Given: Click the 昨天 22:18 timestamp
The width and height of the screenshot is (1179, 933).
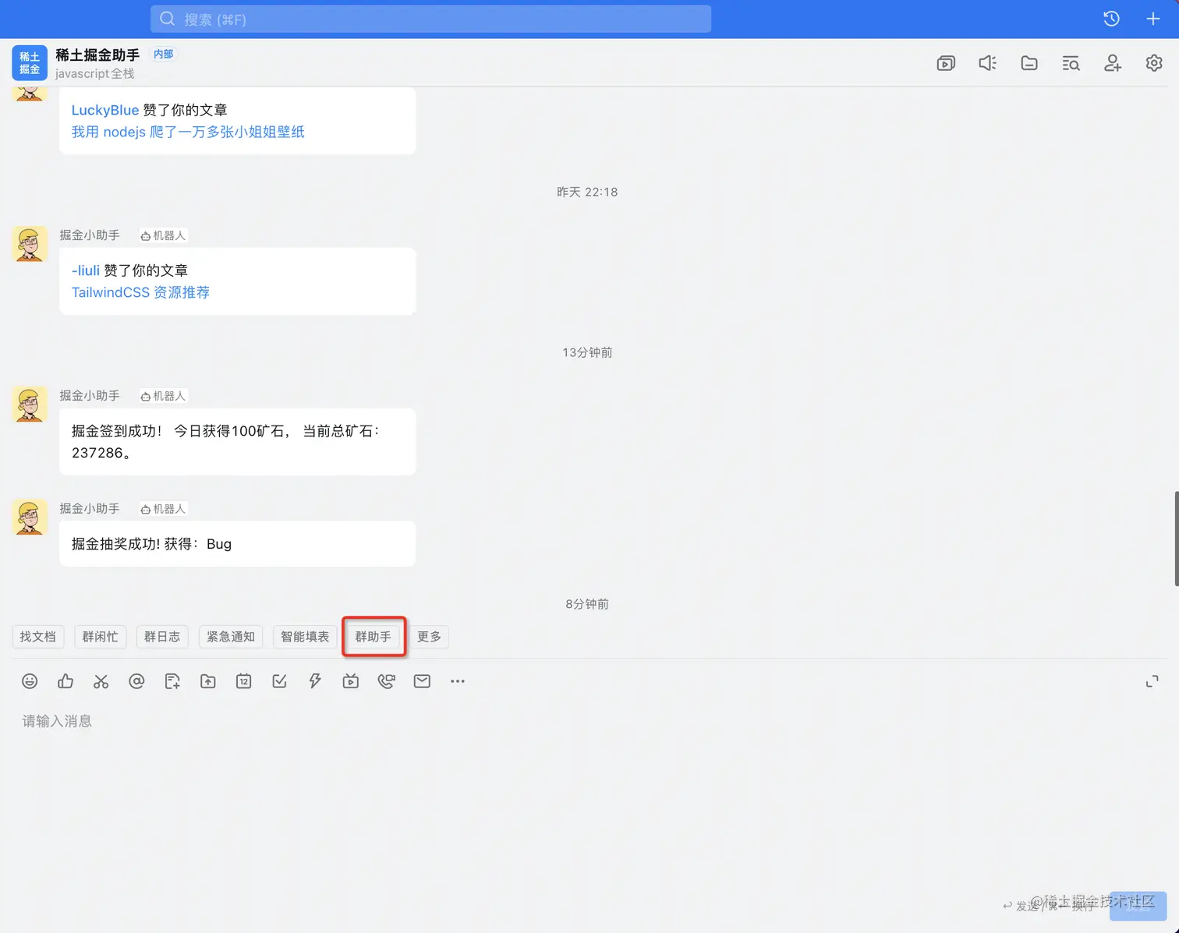Looking at the screenshot, I should (x=587, y=192).
